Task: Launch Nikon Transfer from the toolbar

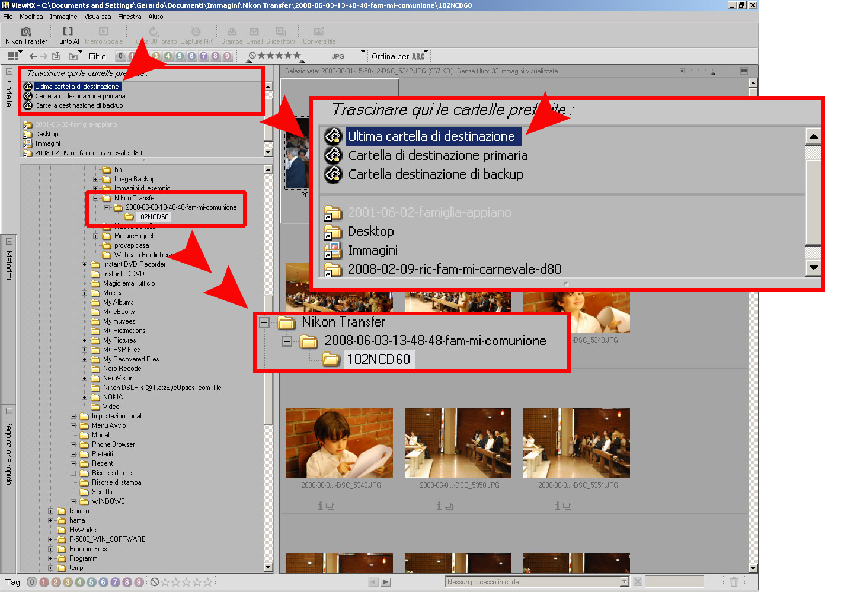Action: tap(26, 36)
